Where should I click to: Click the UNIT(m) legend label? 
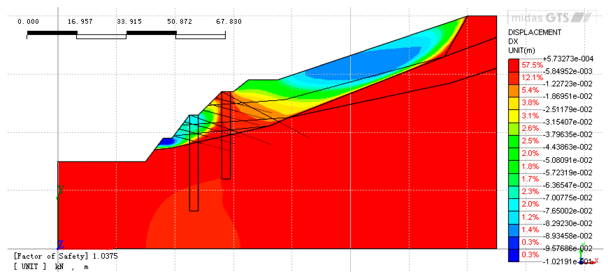click(x=521, y=51)
